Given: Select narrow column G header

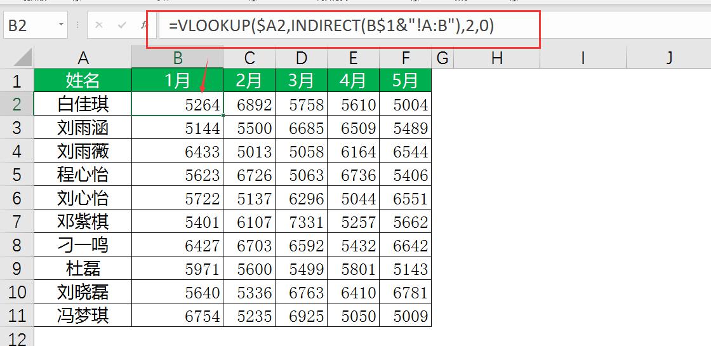Looking at the screenshot, I should pos(442,58).
